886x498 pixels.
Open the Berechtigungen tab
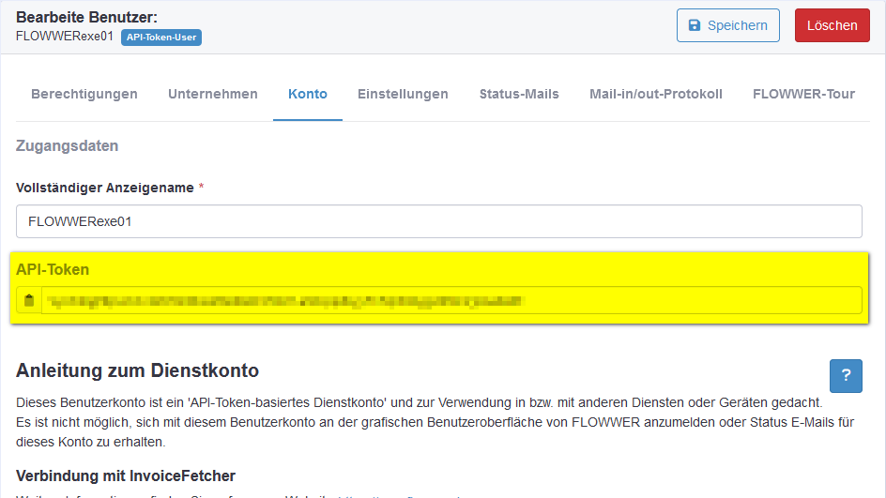[84, 94]
